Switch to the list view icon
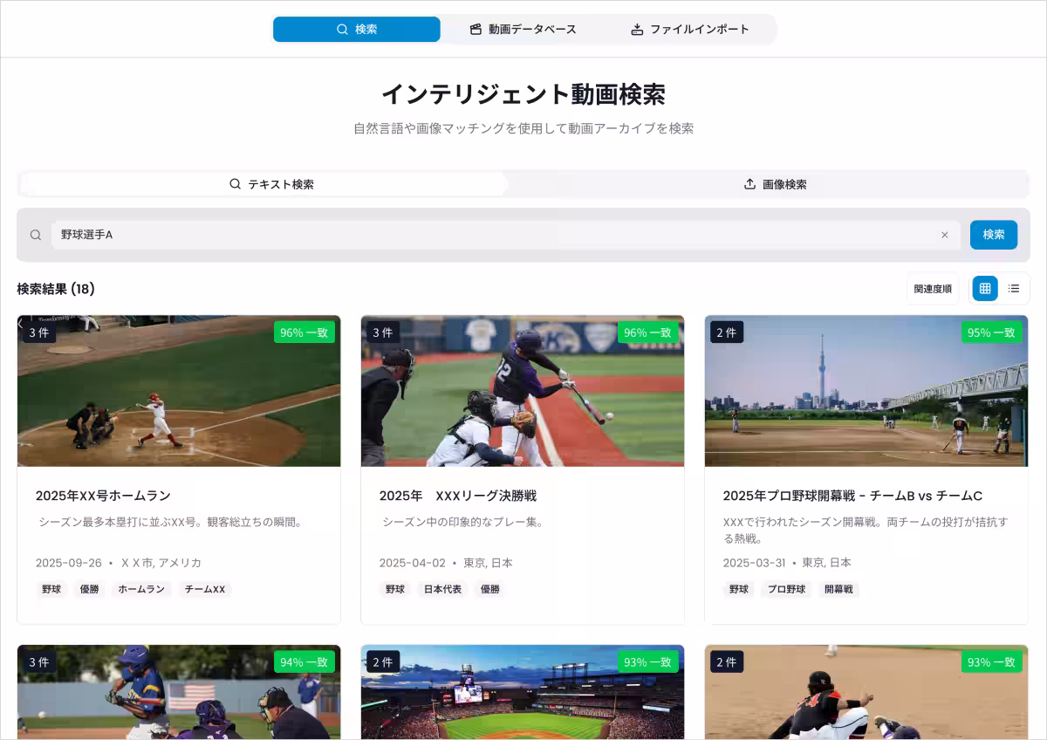 (1015, 288)
